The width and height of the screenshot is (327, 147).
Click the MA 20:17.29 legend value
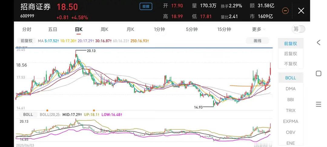tap(86, 41)
